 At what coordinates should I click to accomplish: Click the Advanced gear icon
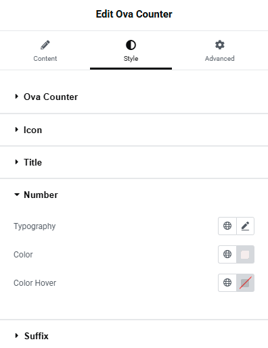point(220,45)
